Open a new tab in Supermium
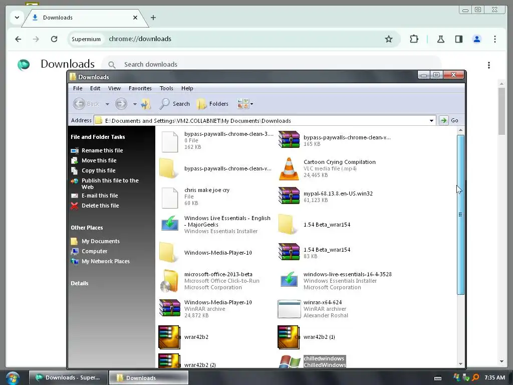Image resolution: width=513 pixels, height=385 pixels. pyautogui.click(x=153, y=18)
